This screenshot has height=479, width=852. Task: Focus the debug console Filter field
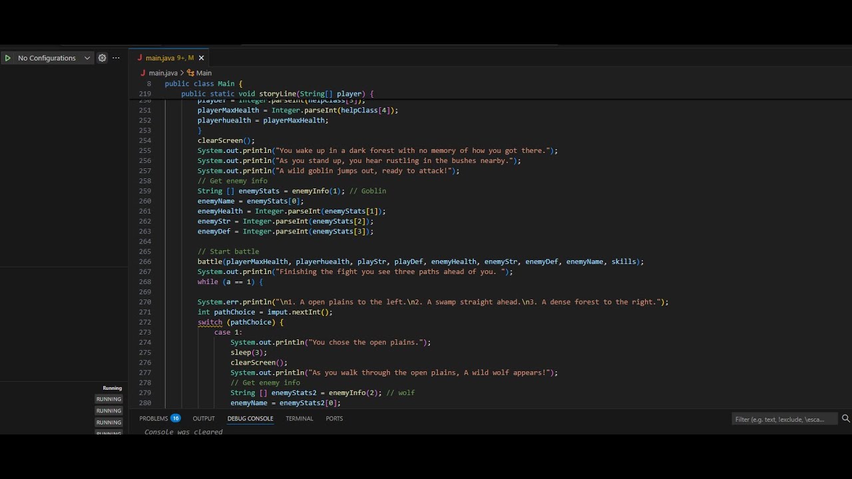(784, 419)
